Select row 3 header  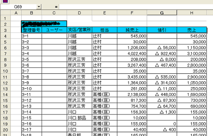(x=5, y=30)
